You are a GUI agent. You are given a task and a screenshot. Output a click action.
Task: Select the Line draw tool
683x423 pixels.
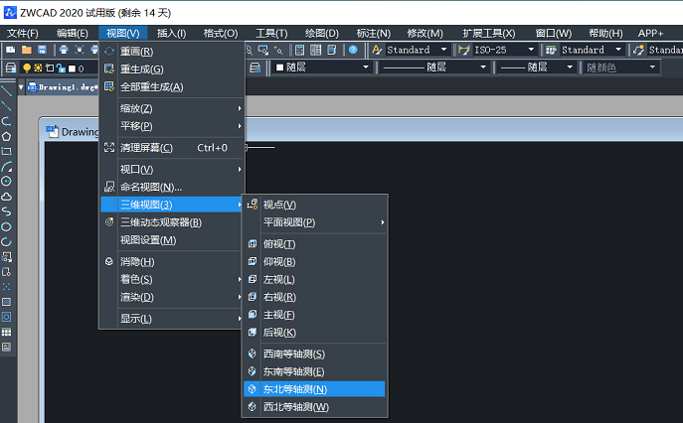click(6, 90)
